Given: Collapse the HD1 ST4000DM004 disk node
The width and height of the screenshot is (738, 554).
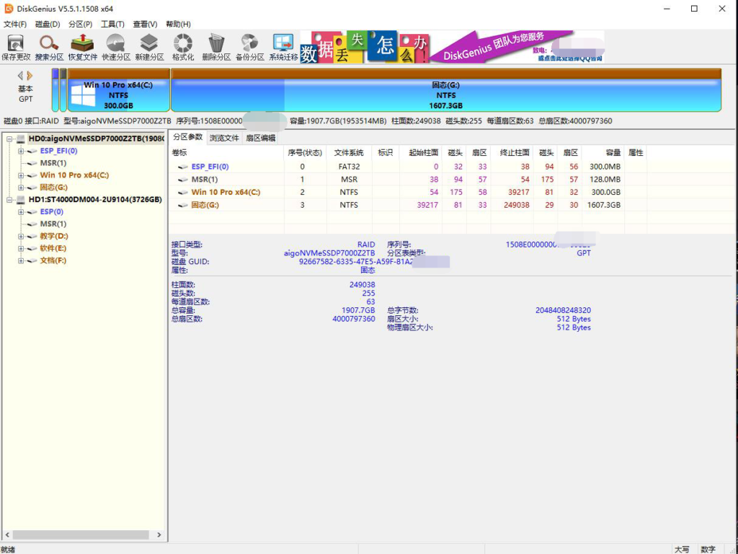Looking at the screenshot, I should [9, 200].
